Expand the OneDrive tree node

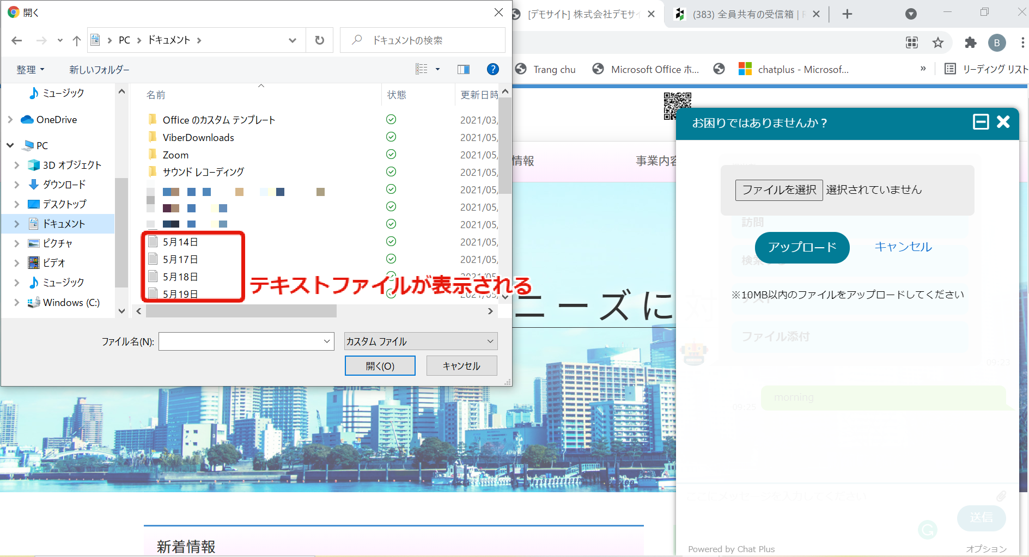point(10,120)
